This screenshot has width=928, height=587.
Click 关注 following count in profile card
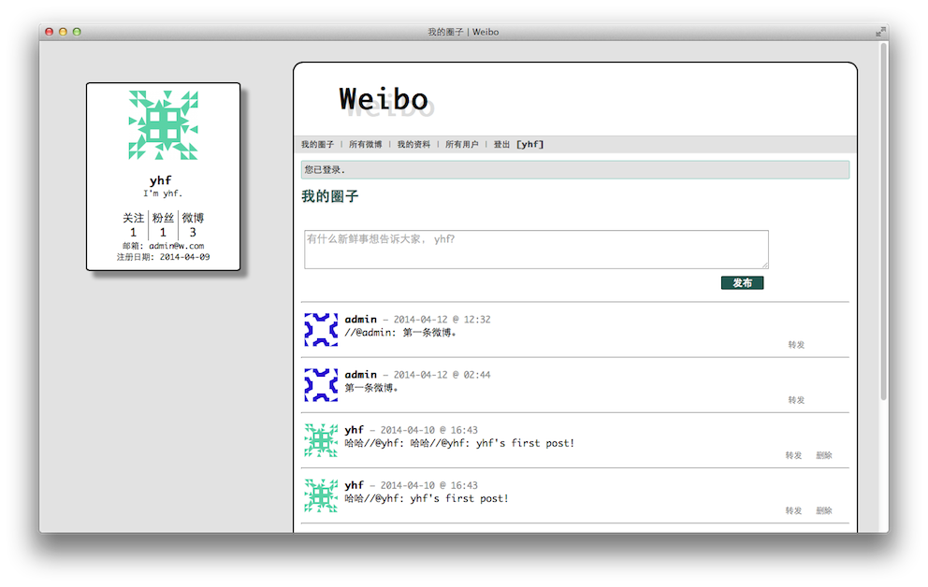[133, 225]
